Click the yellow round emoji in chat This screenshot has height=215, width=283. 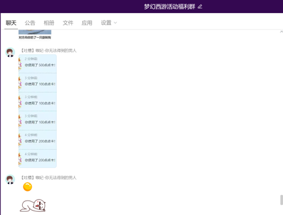pos(27,187)
